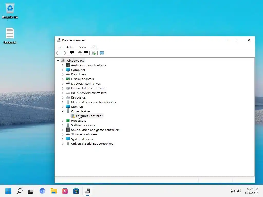Click the Display adapters card icon
Viewport: 263px width, 197px height.
pos(68,79)
